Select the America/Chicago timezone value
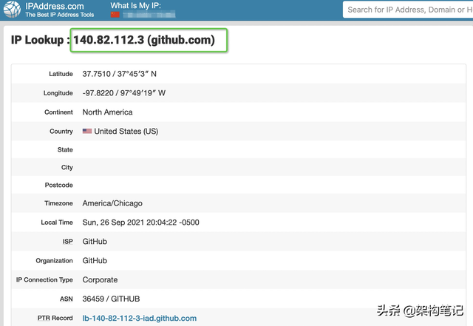The image size is (473, 326). [112, 203]
